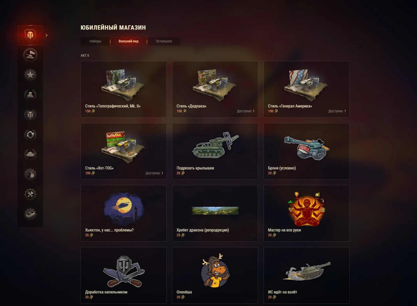The width and height of the screenshot is (417, 306).
Task: Select the anniversary shop tank-emblem sidebar icon
Action: tap(30, 35)
